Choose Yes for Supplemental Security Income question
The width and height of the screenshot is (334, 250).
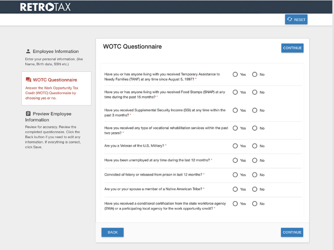point(235,111)
